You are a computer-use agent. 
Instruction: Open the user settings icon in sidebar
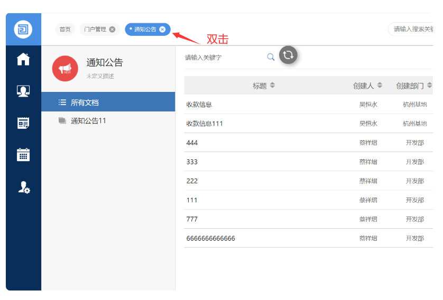click(x=24, y=187)
